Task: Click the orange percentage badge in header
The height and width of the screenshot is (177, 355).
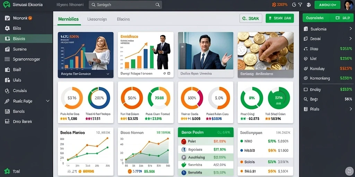Action: point(280,4)
